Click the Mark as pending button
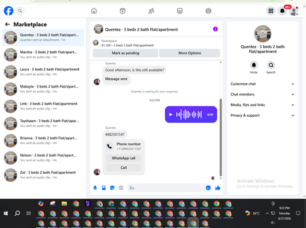The width and height of the screenshot is (306, 228). [125, 53]
